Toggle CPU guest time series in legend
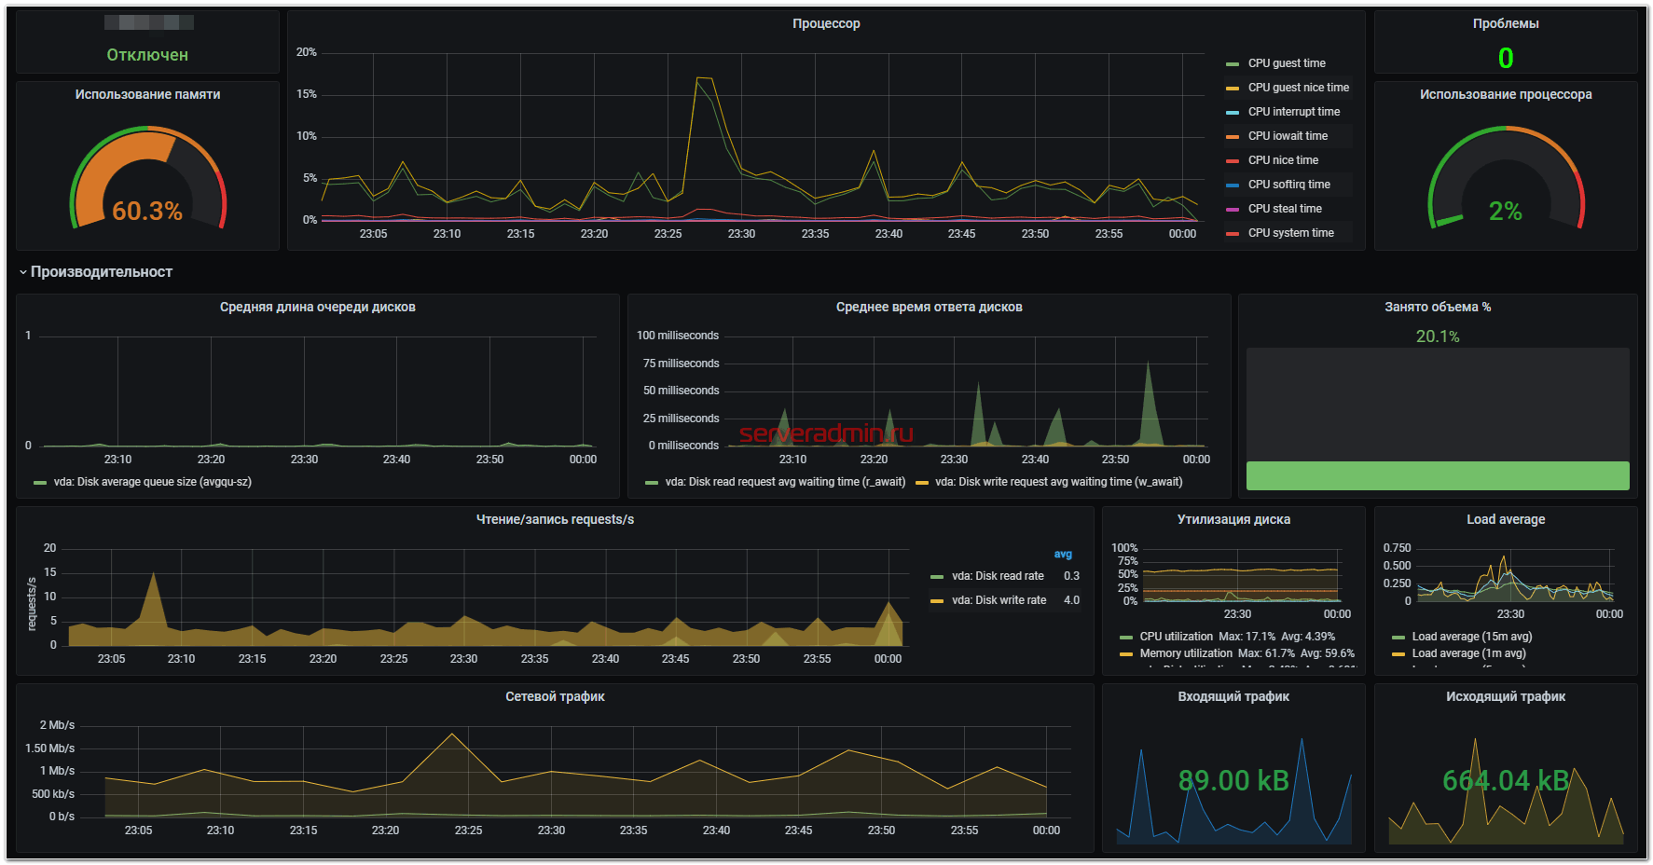The image size is (1653, 865). 1286,63
